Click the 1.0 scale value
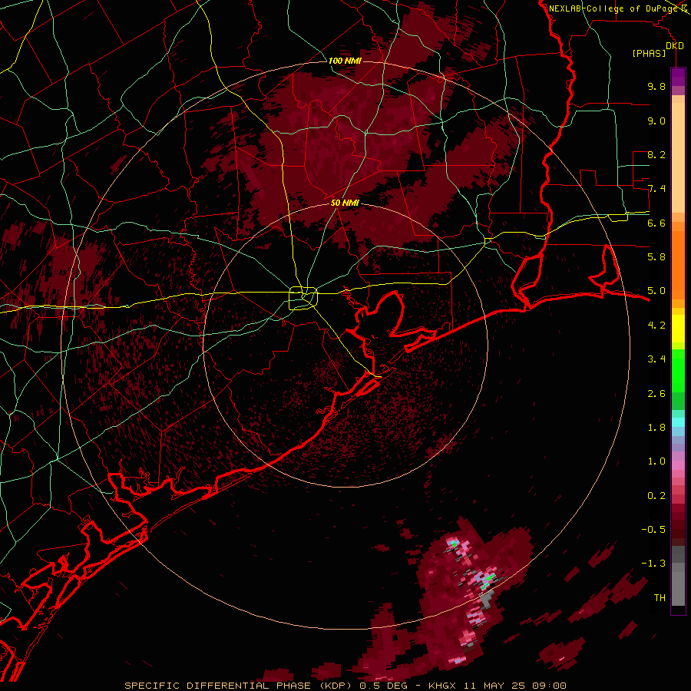691x691 pixels. [x=656, y=461]
